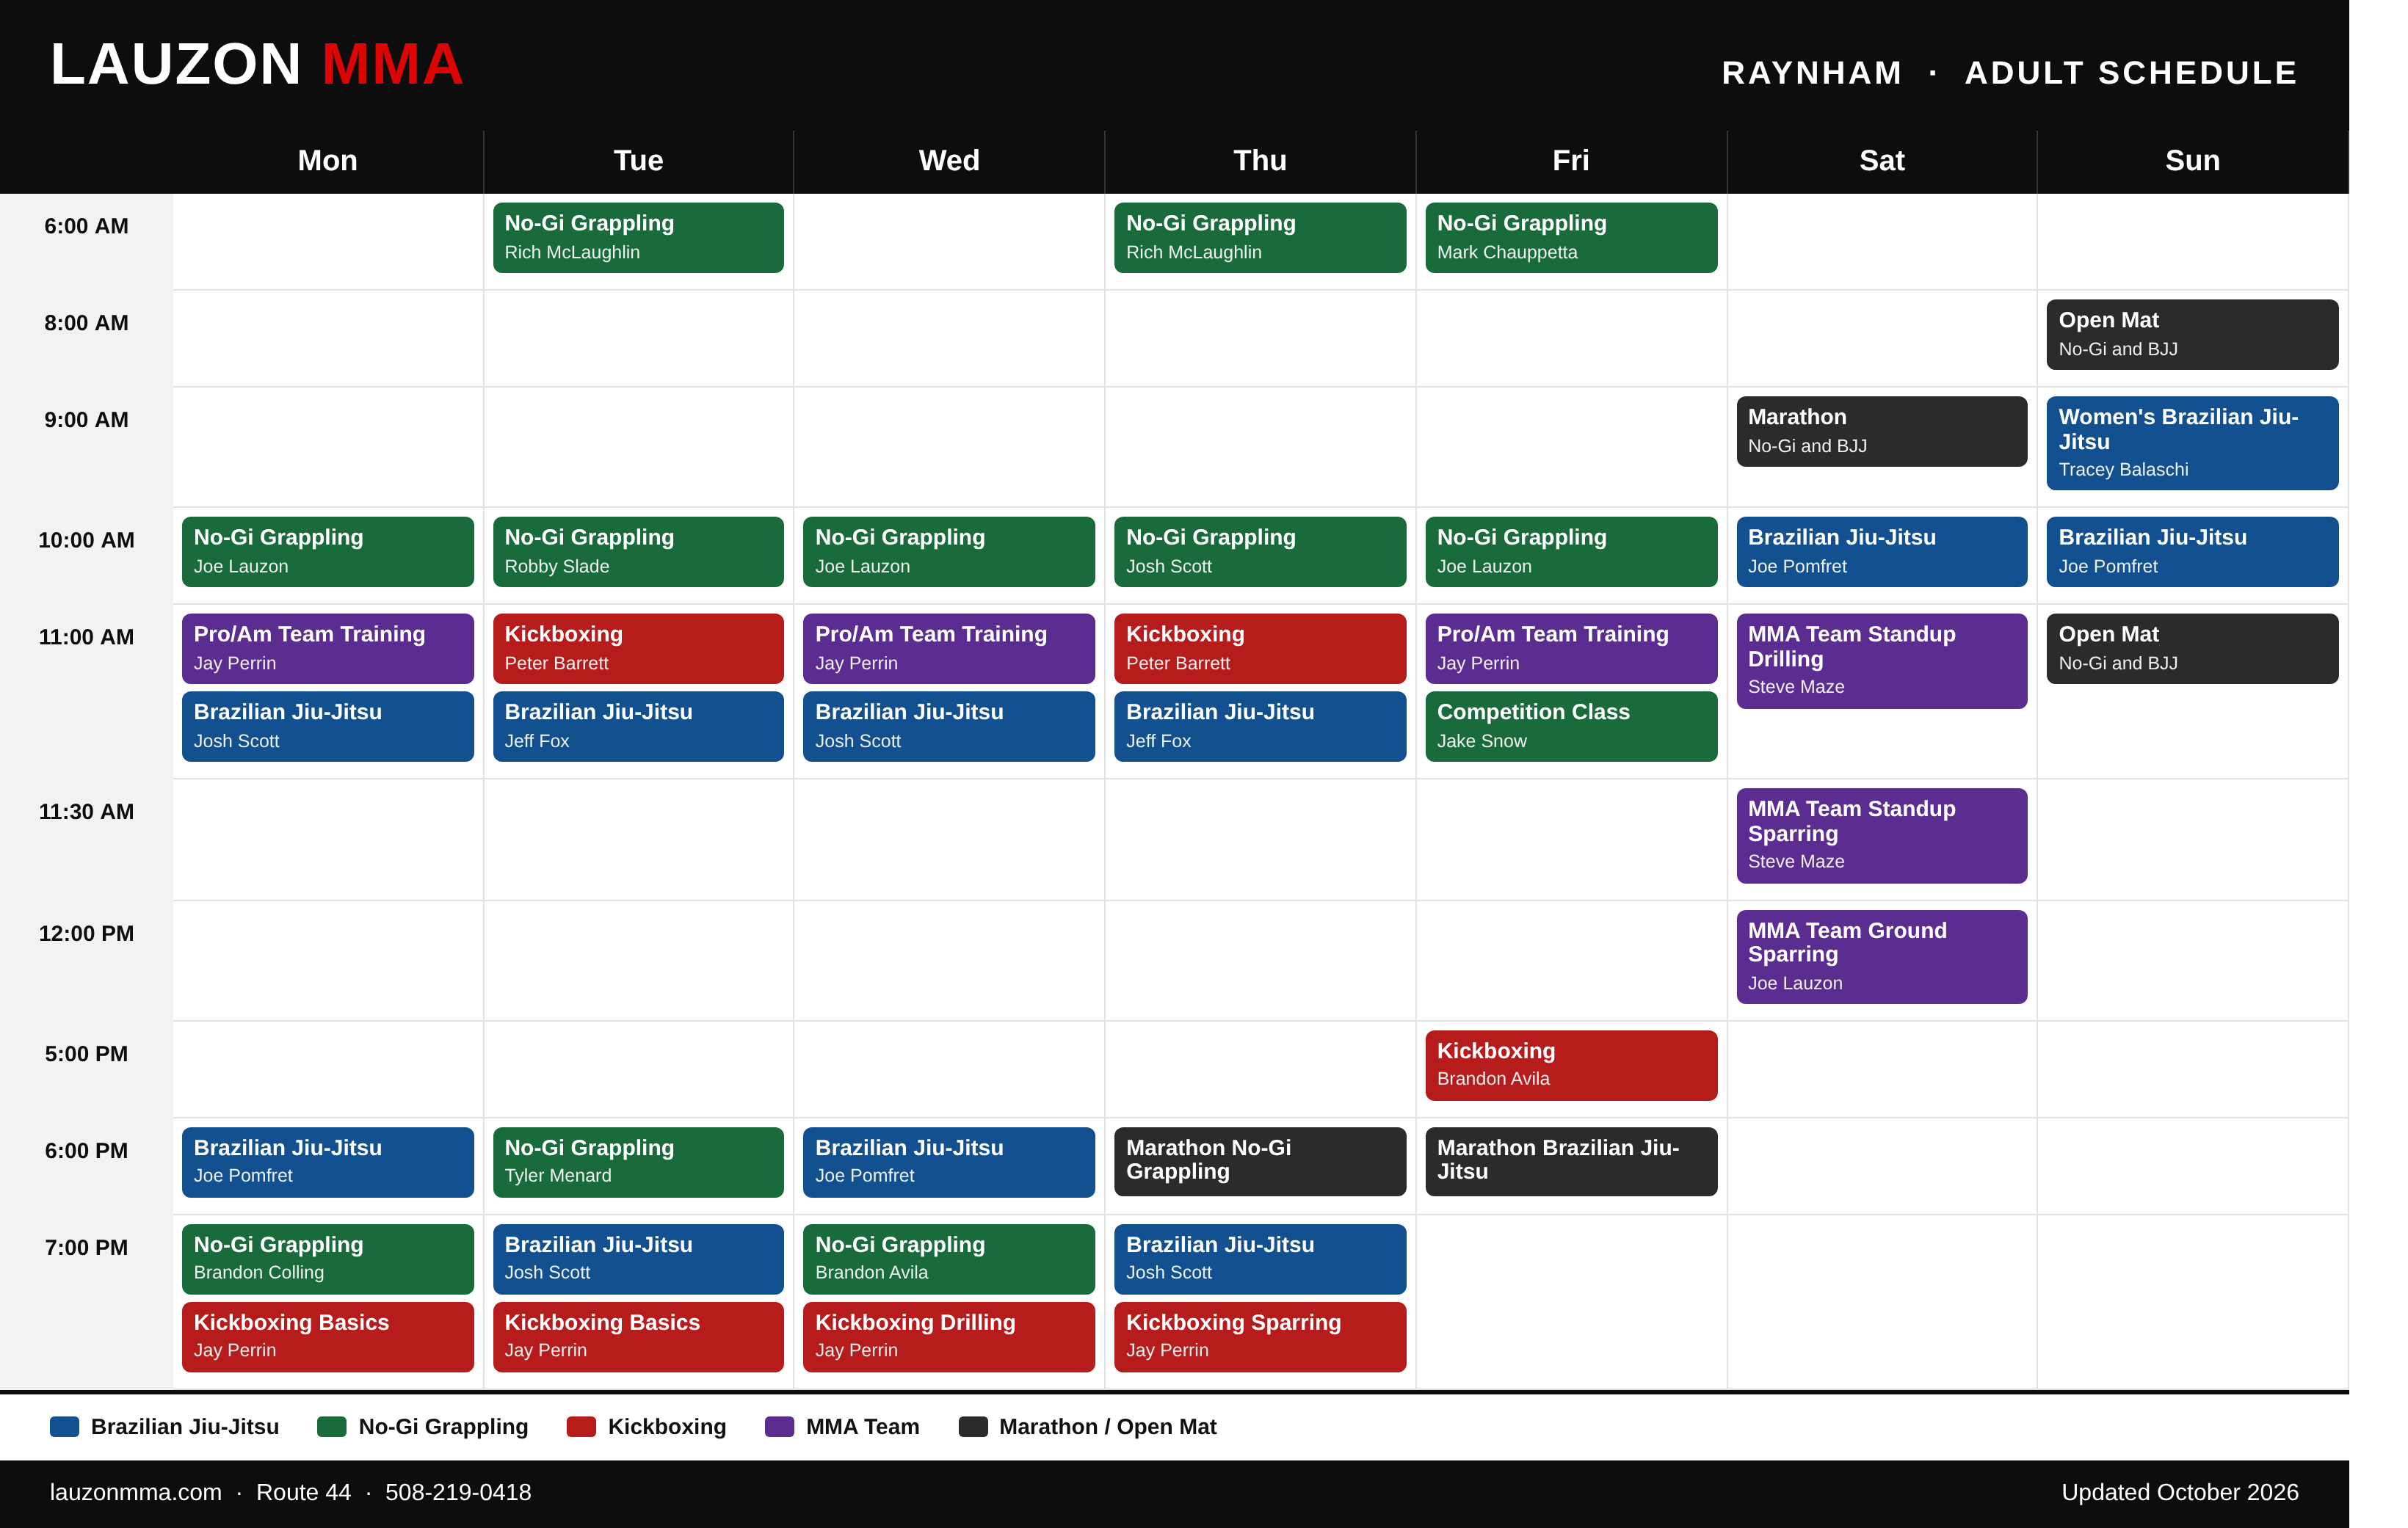Open Tuesday 11:00 AM Kickboxing with Peter Barrett
2408x1528 pixels.
click(x=638, y=649)
